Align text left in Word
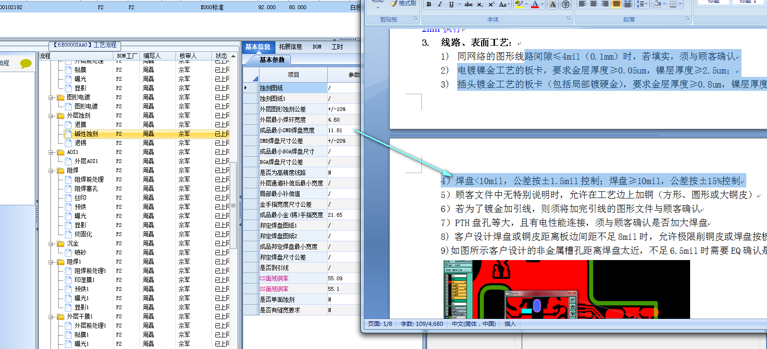The width and height of the screenshot is (767, 349). coord(582,4)
